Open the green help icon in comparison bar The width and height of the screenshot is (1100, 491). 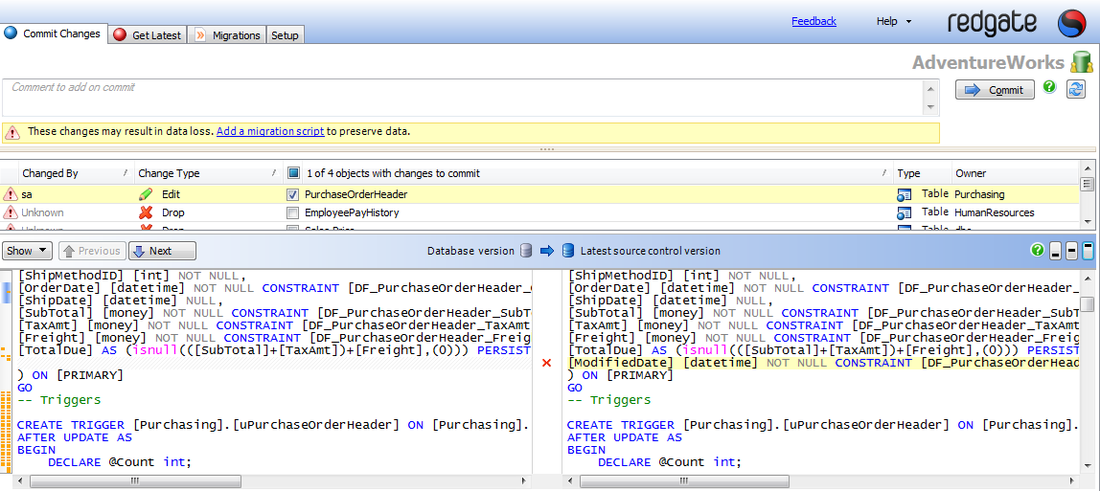click(1037, 250)
